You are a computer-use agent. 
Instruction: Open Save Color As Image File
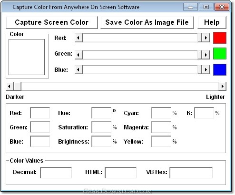[x=147, y=22]
